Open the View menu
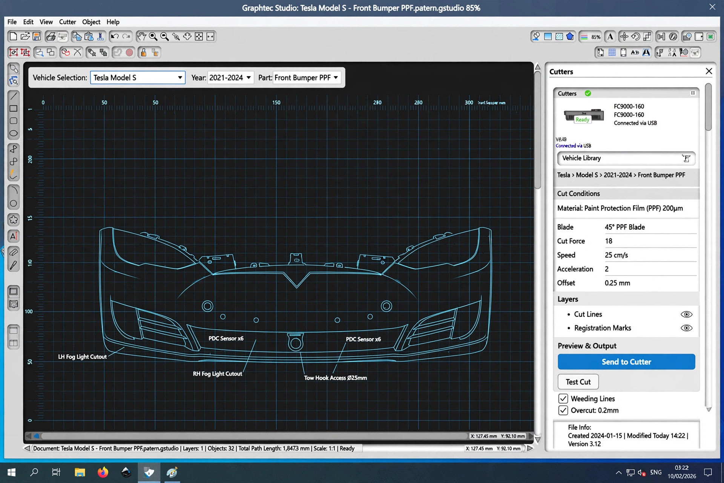This screenshot has width=724, height=483. click(46, 22)
